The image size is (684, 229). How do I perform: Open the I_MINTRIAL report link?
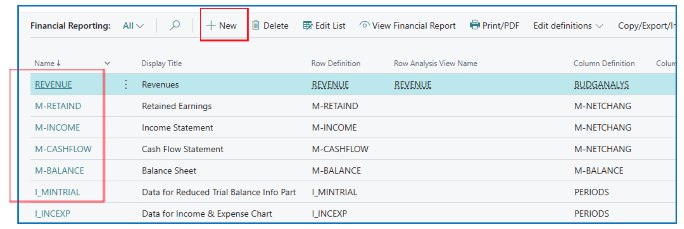click(x=57, y=192)
